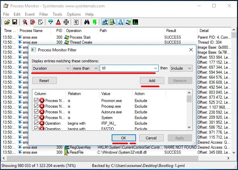238x170 pixels.
Task: Open the Include action dropdown
Action: [x=181, y=68]
